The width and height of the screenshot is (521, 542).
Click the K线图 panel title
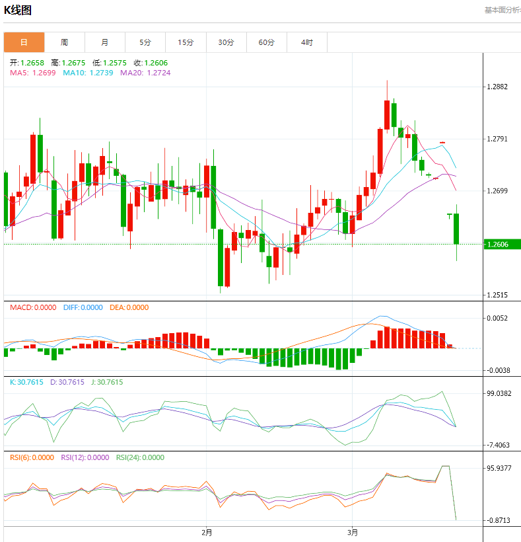18,10
